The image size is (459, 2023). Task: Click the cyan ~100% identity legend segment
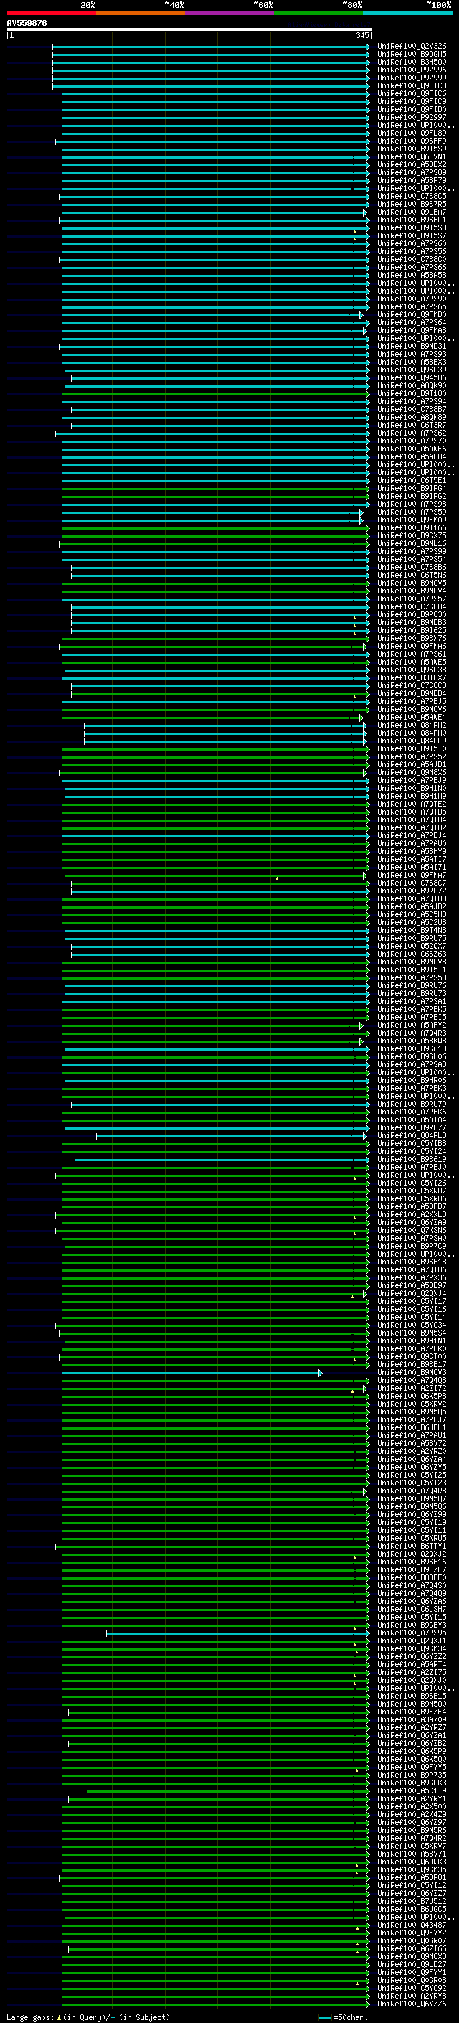[x=407, y=13]
